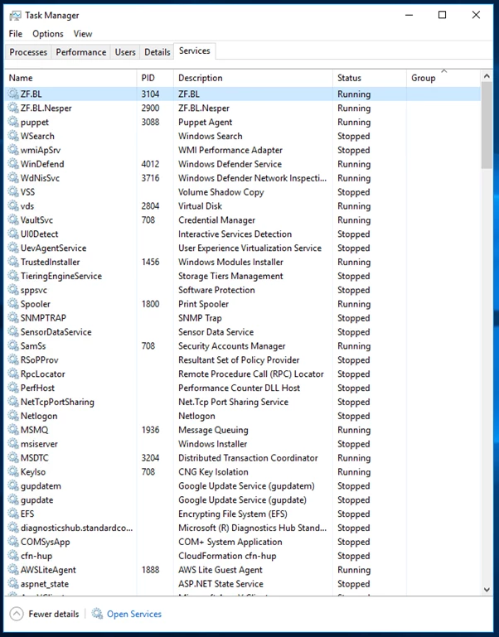Click the Open Services link
Viewport: 499px width, 637px height.
tap(134, 614)
